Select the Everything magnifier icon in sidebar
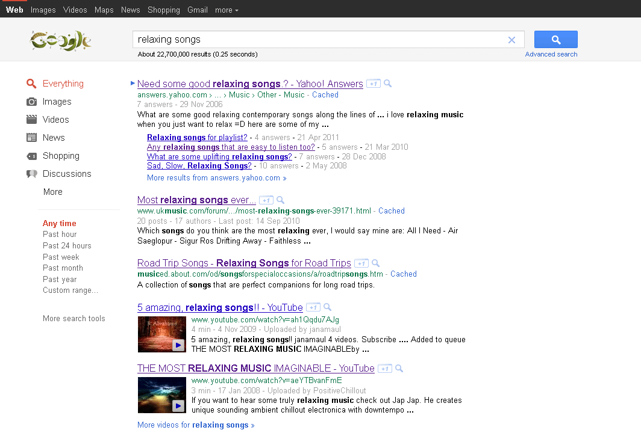The image size is (641, 436). [x=31, y=84]
